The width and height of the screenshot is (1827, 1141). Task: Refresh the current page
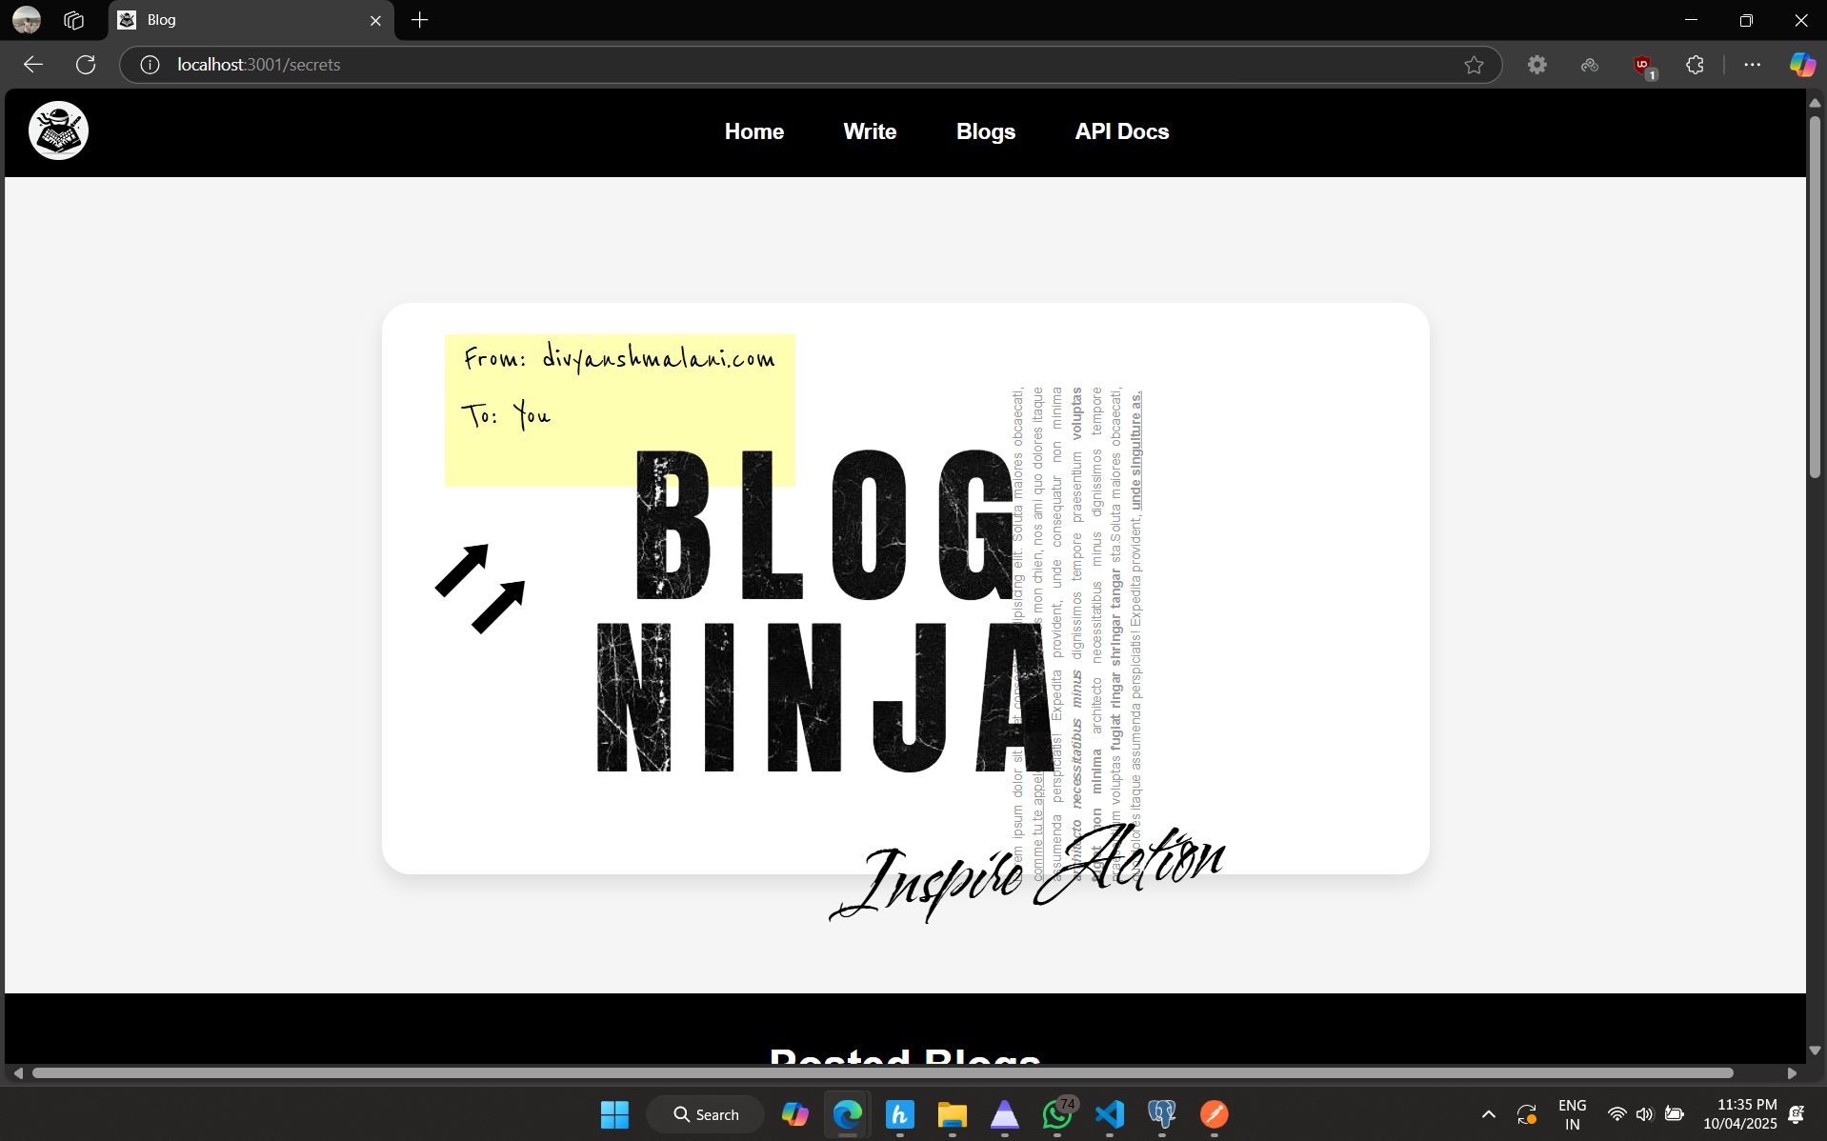click(x=86, y=65)
